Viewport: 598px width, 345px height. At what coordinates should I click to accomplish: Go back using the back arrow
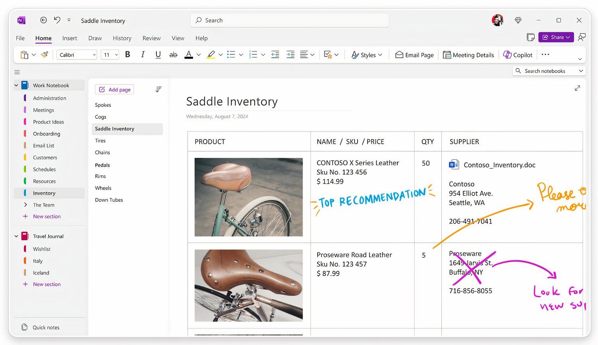tap(43, 20)
